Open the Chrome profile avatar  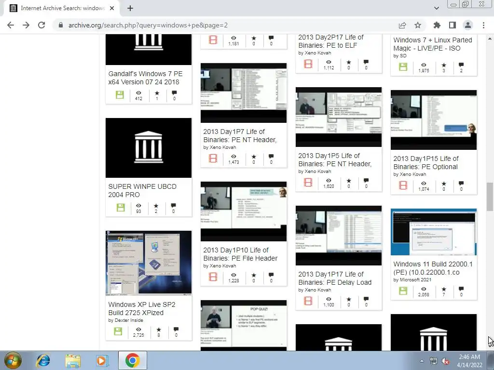pos(468,25)
